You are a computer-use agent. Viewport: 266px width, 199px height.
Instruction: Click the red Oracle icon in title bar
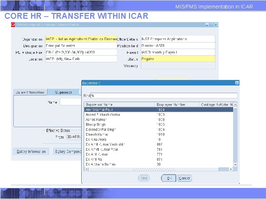click(13, 25)
